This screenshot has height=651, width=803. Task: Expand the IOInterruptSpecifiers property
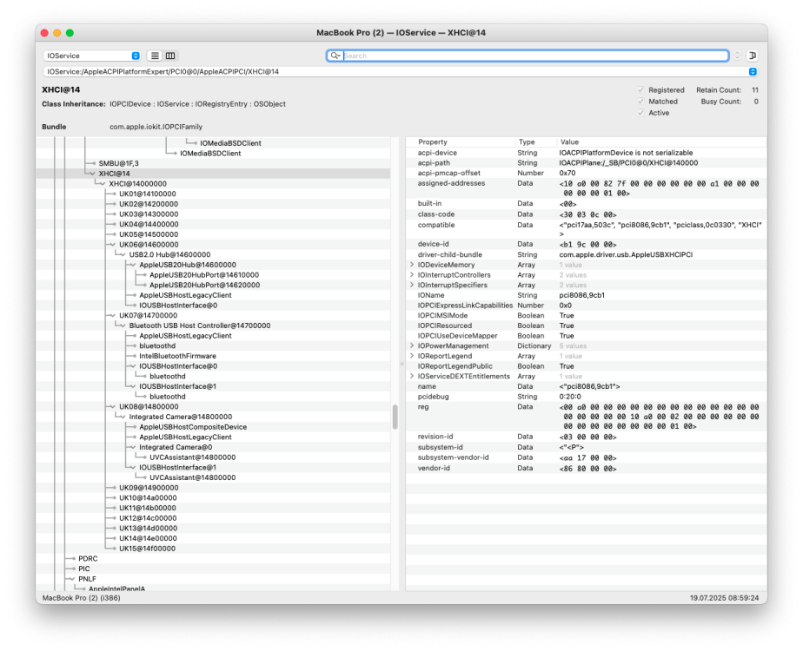pyautogui.click(x=412, y=285)
